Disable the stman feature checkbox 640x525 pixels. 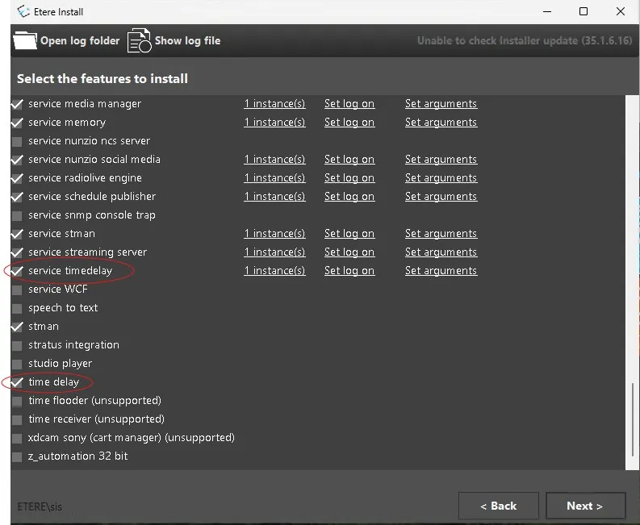pyautogui.click(x=17, y=327)
